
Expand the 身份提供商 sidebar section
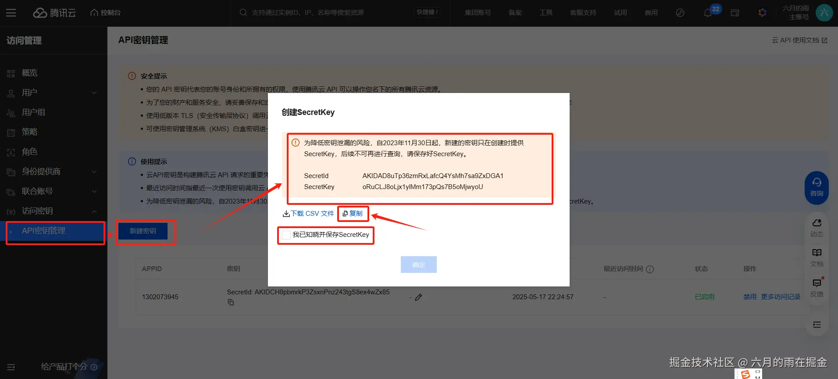tap(53, 172)
